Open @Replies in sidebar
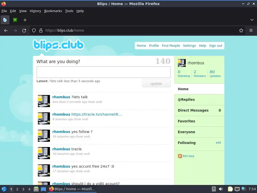 point(199,100)
